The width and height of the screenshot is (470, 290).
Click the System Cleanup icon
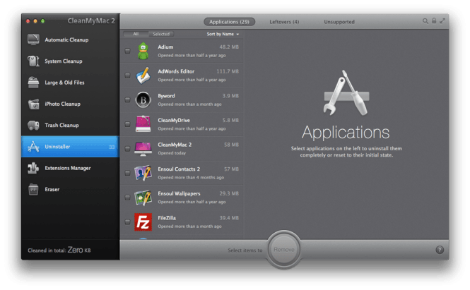(33, 61)
